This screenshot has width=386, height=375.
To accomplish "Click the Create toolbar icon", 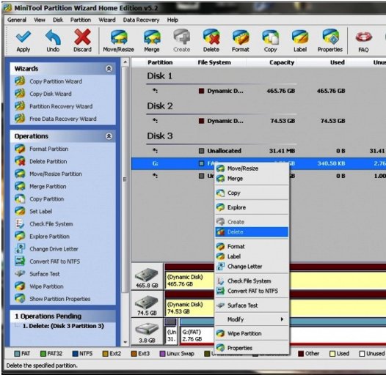I will coord(182,41).
